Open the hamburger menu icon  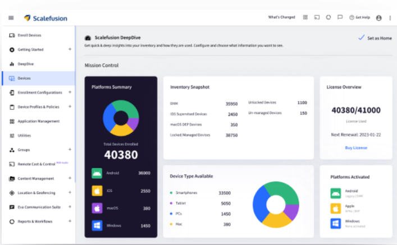tap(11, 18)
